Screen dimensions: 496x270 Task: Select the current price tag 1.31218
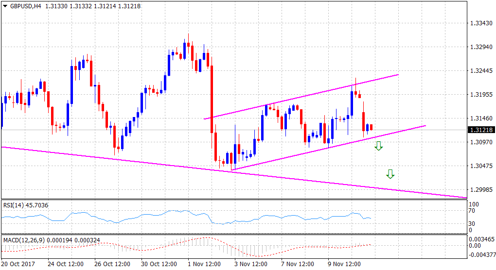[x=481, y=130]
